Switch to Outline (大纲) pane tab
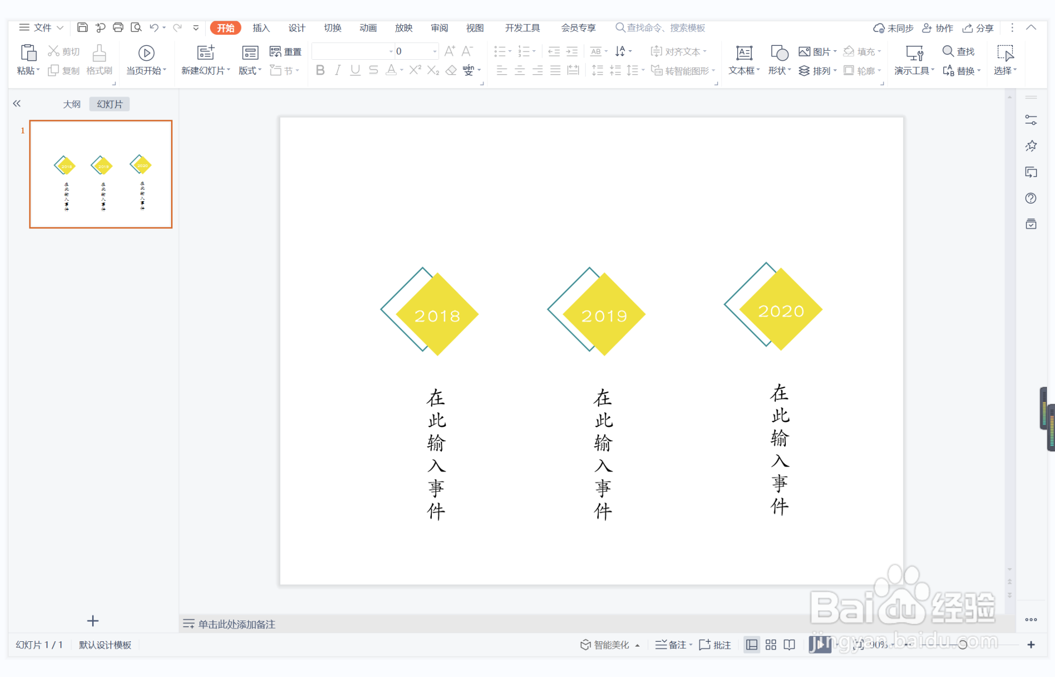 (72, 104)
